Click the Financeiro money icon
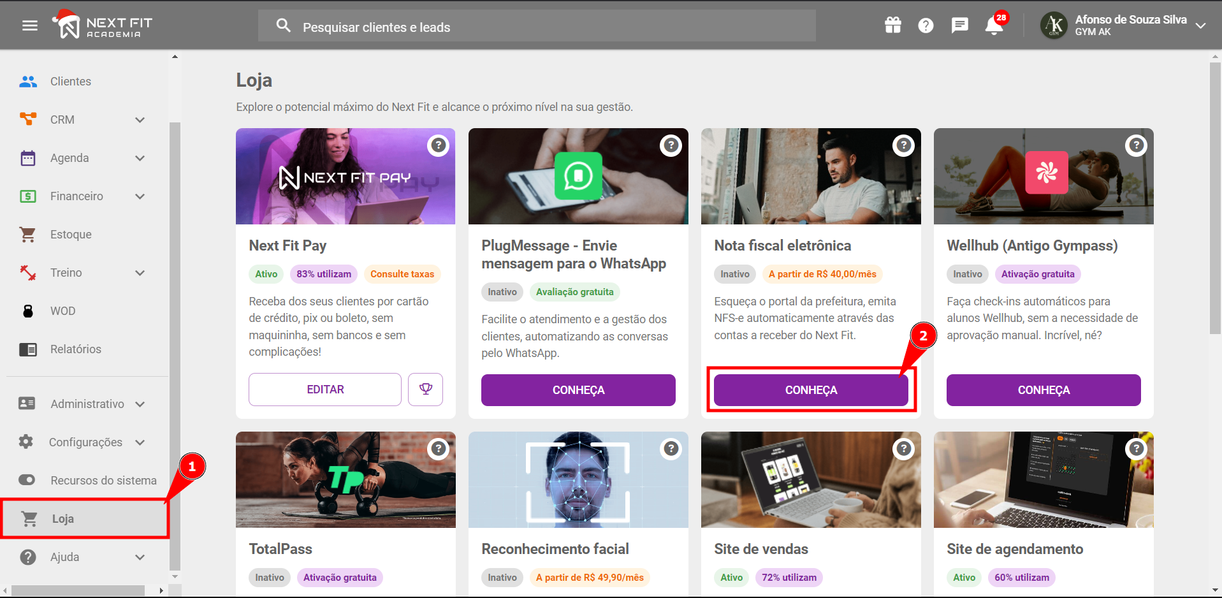1222x598 pixels. point(28,196)
